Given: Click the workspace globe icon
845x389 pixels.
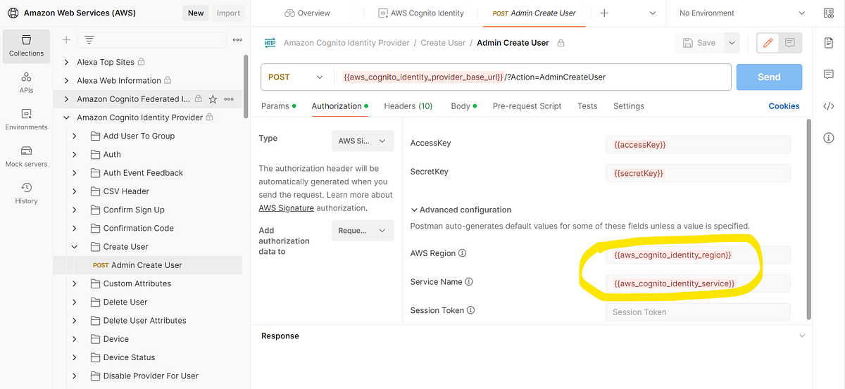Looking at the screenshot, I should pos(13,13).
